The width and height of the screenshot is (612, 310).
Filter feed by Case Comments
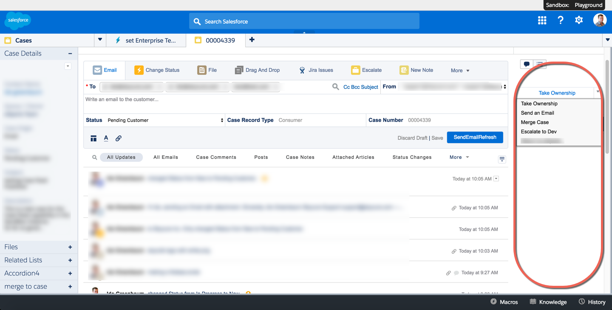[216, 157]
